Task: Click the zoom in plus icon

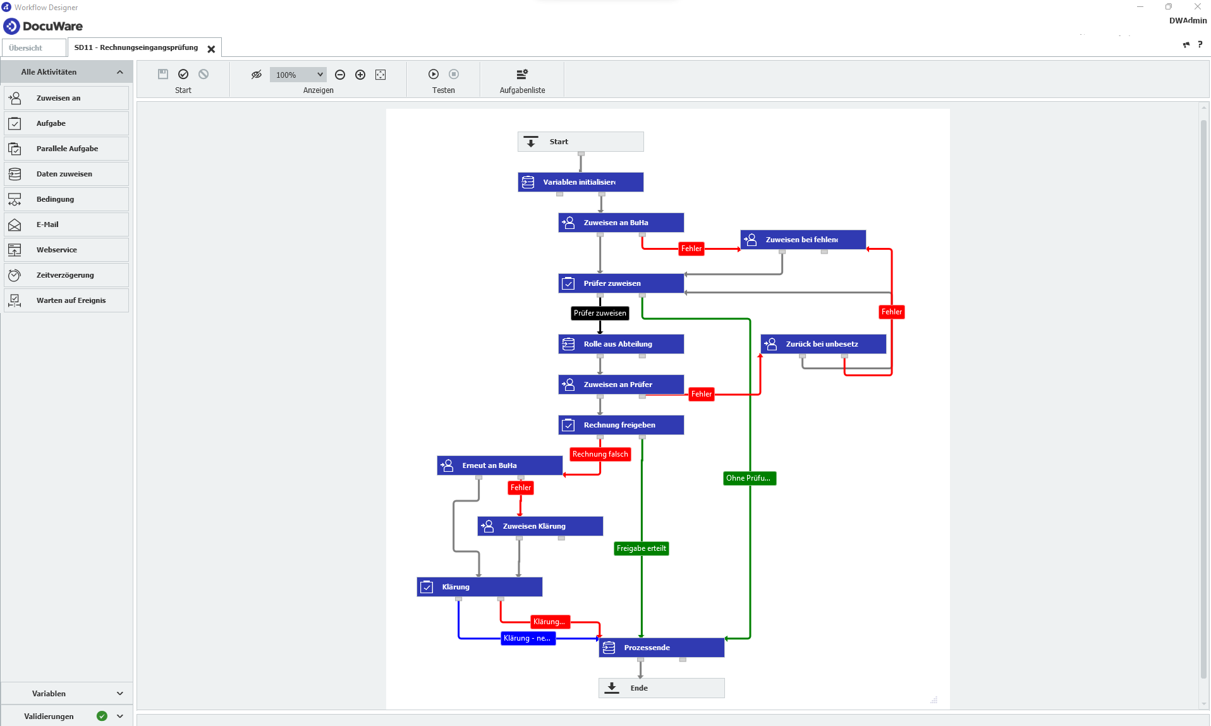Action: point(360,75)
